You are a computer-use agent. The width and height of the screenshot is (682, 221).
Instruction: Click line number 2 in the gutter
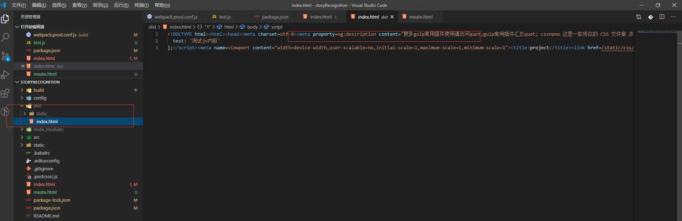click(156, 41)
